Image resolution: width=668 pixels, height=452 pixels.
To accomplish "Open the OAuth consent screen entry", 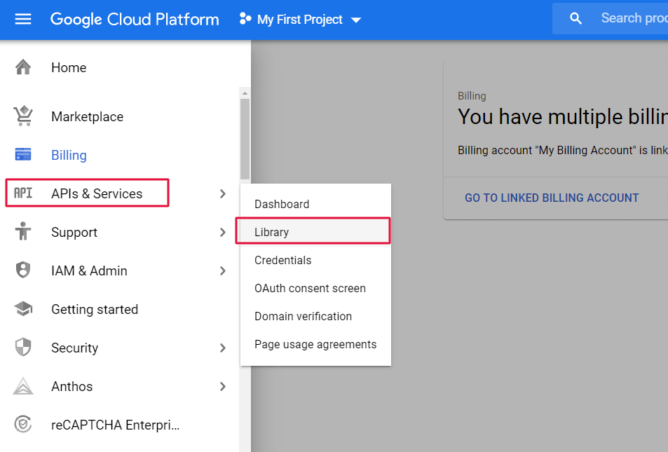I will click(310, 288).
